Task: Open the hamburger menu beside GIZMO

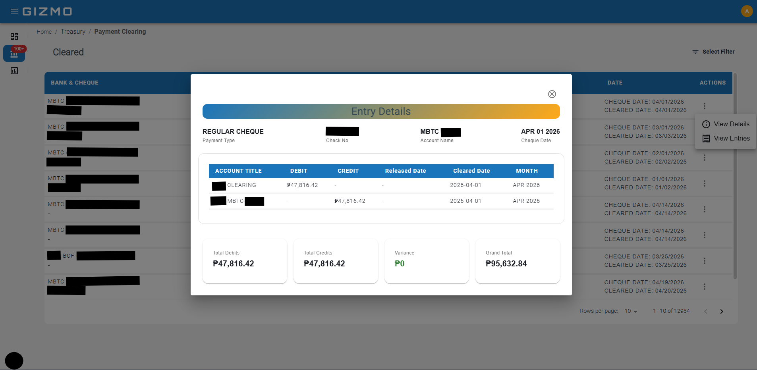Action: (14, 11)
